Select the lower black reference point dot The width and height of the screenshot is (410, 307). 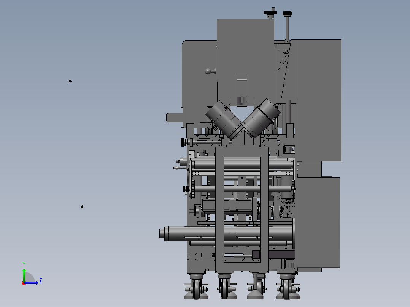(x=82, y=207)
